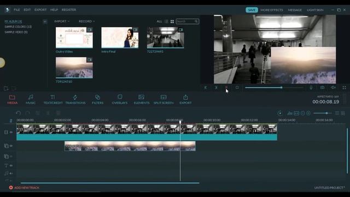Select SAMPLE COLORS folder
Screen dimensions: 350x197
(18, 27)
